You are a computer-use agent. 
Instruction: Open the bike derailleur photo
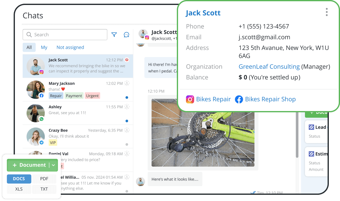[x=203, y=133]
